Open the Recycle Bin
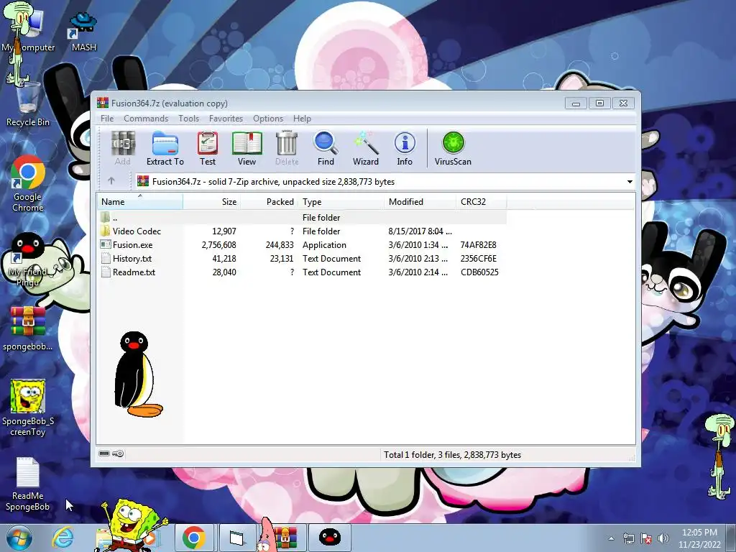The image size is (736, 552). point(28,103)
